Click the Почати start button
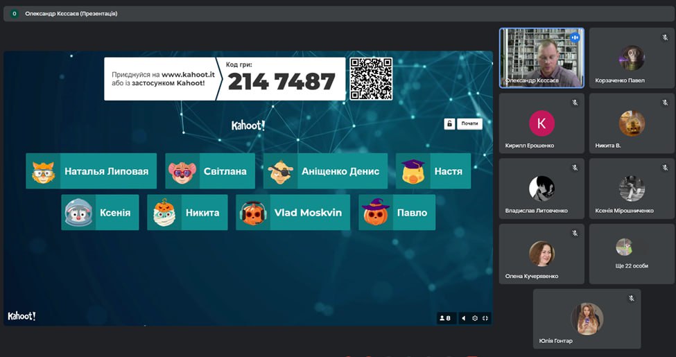The height and width of the screenshot is (357, 676). (x=469, y=124)
